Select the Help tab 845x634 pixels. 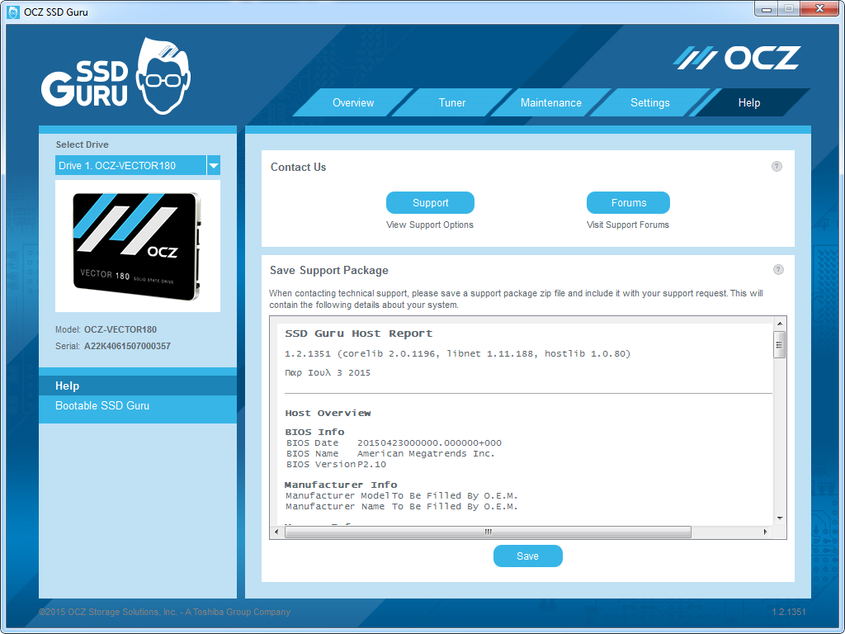(x=749, y=102)
